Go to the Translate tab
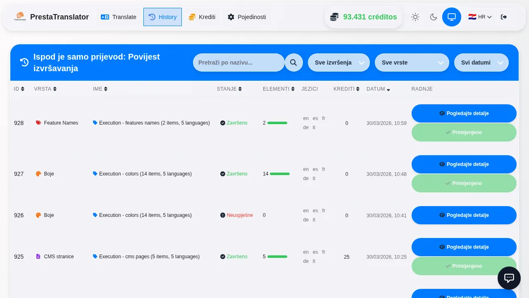529x298 pixels. (119, 17)
